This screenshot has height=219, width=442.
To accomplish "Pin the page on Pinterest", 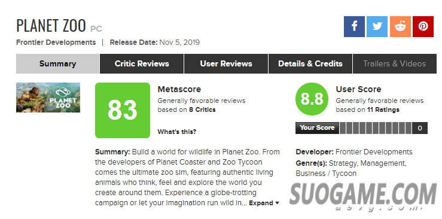I will 423,26.
